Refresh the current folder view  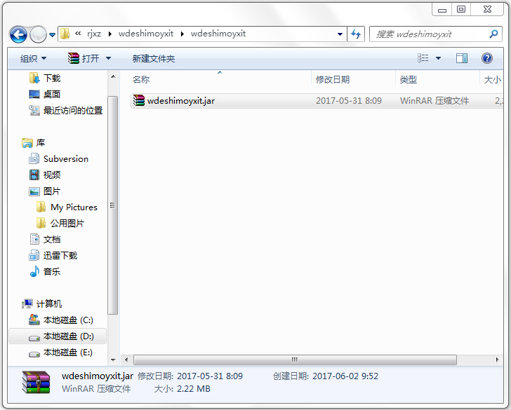click(x=356, y=34)
